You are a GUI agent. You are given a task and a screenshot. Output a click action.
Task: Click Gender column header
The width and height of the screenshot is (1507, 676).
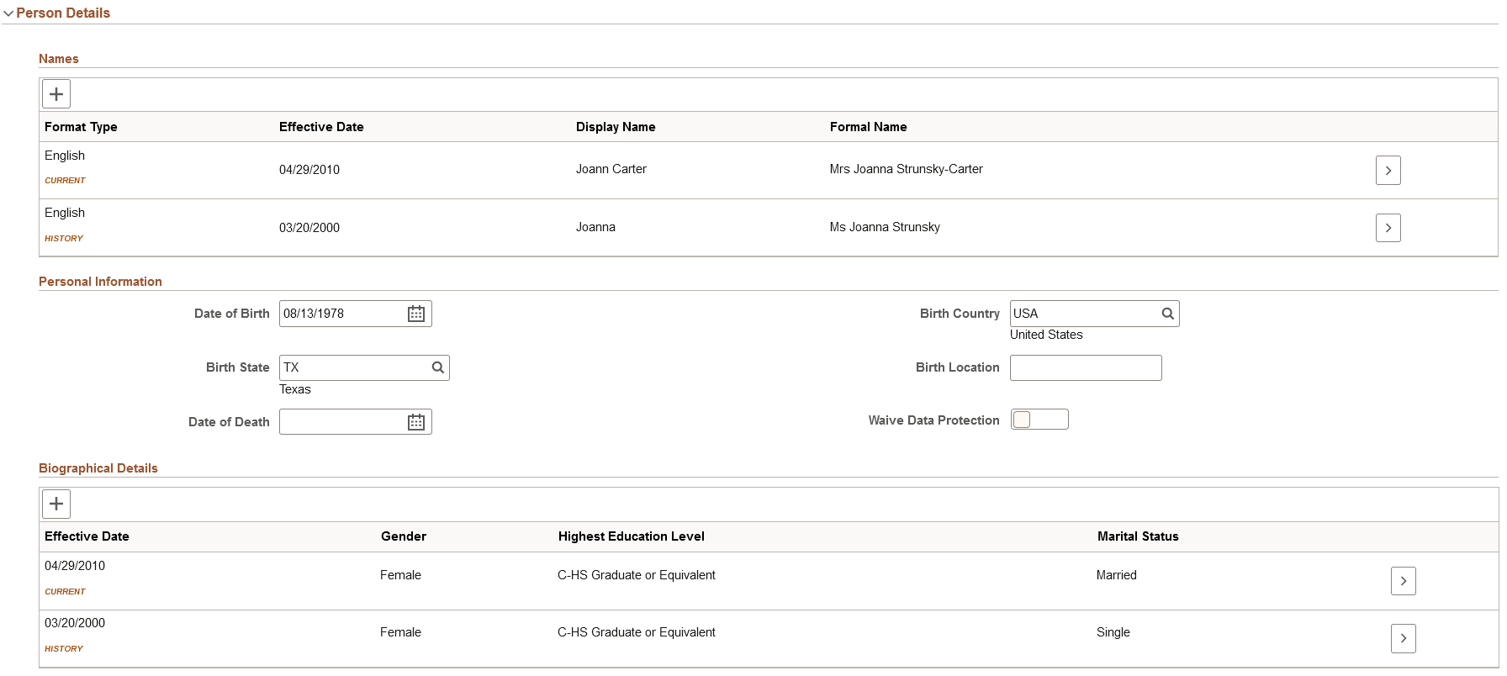404,536
